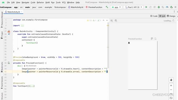
Task: Click preview gutter icon beside PreviewFunction
Action: 9,63
